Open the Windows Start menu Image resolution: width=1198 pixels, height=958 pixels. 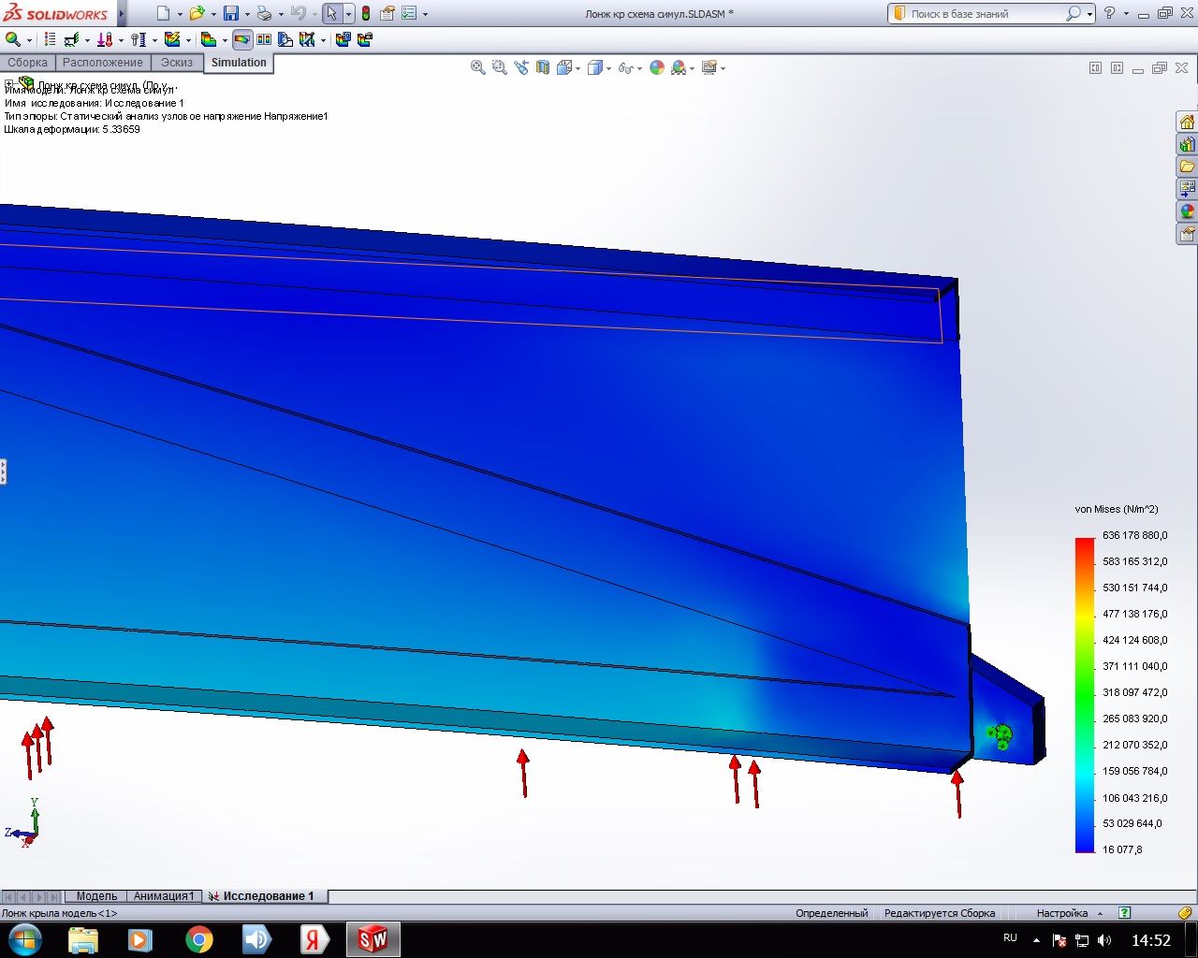coord(25,939)
